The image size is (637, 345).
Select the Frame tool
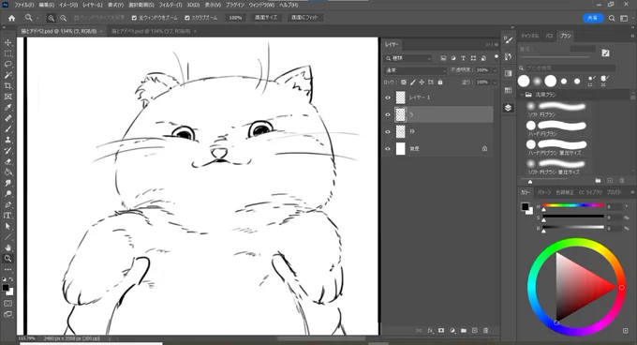point(7,97)
